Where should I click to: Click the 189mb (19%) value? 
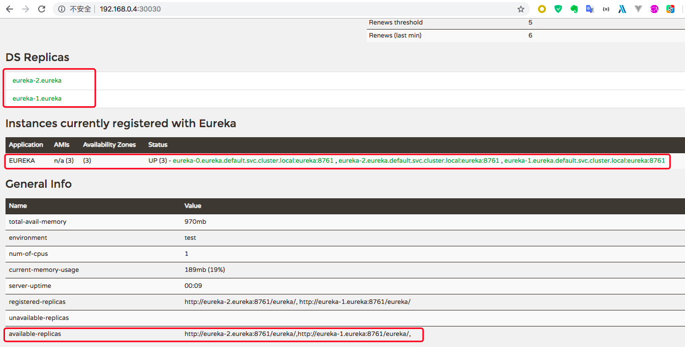205,269
